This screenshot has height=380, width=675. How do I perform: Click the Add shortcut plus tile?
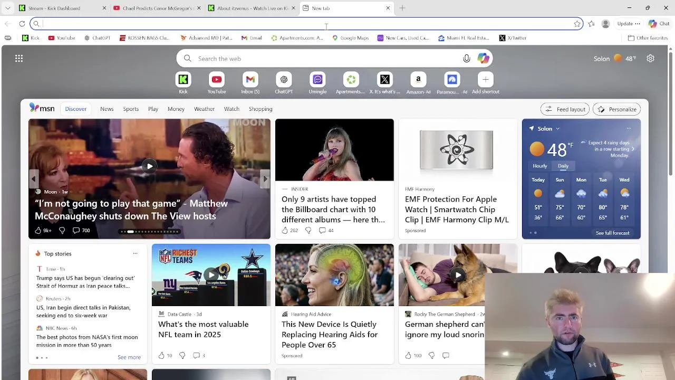(x=486, y=80)
